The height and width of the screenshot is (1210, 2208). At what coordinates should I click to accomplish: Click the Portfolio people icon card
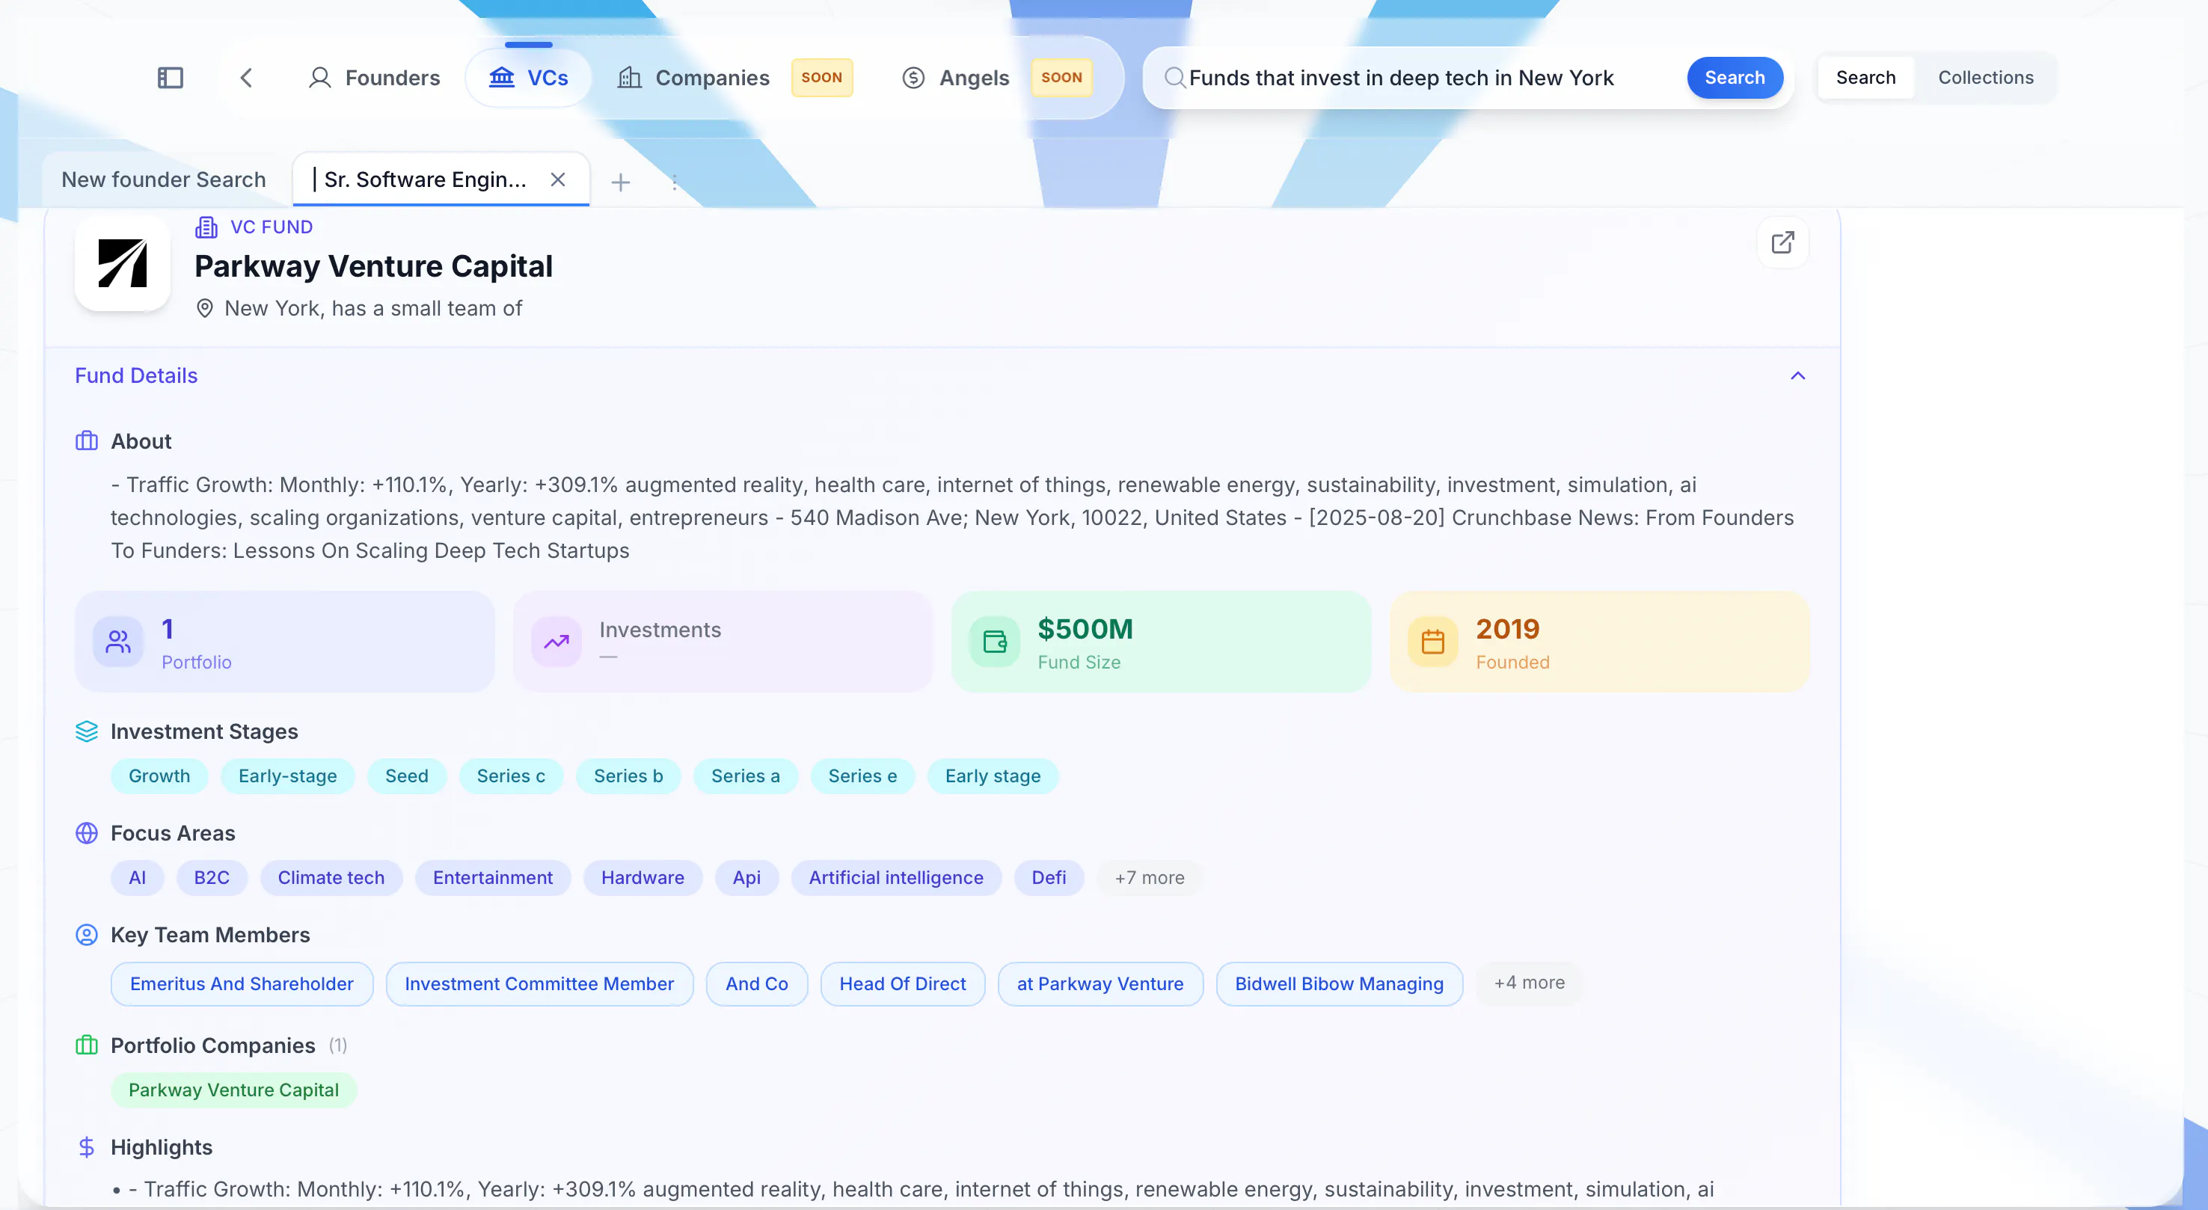[x=118, y=642]
